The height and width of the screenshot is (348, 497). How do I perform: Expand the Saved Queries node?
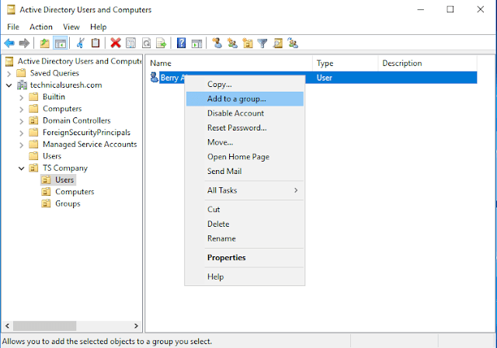coord(9,73)
